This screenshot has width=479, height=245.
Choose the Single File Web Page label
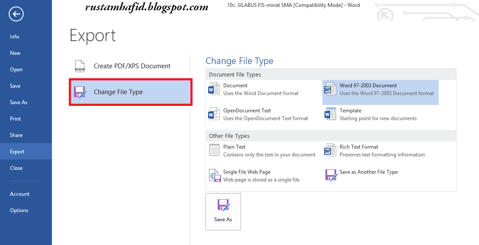[x=247, y=172]
